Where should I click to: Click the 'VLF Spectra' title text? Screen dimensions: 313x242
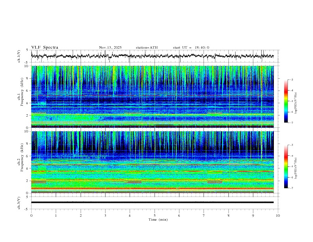(45, 47)
